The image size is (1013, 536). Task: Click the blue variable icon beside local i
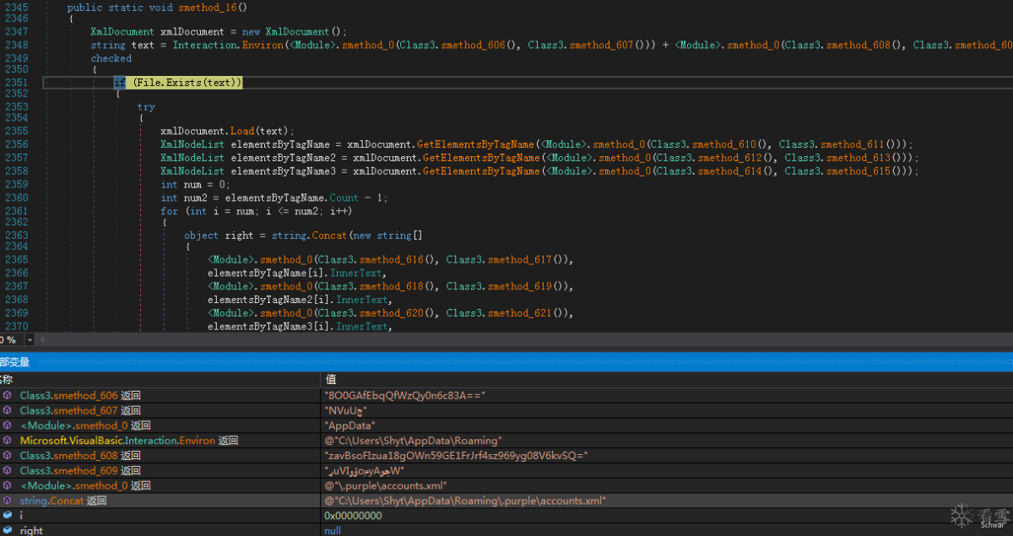pyautogui.click(x=8, y=515)
